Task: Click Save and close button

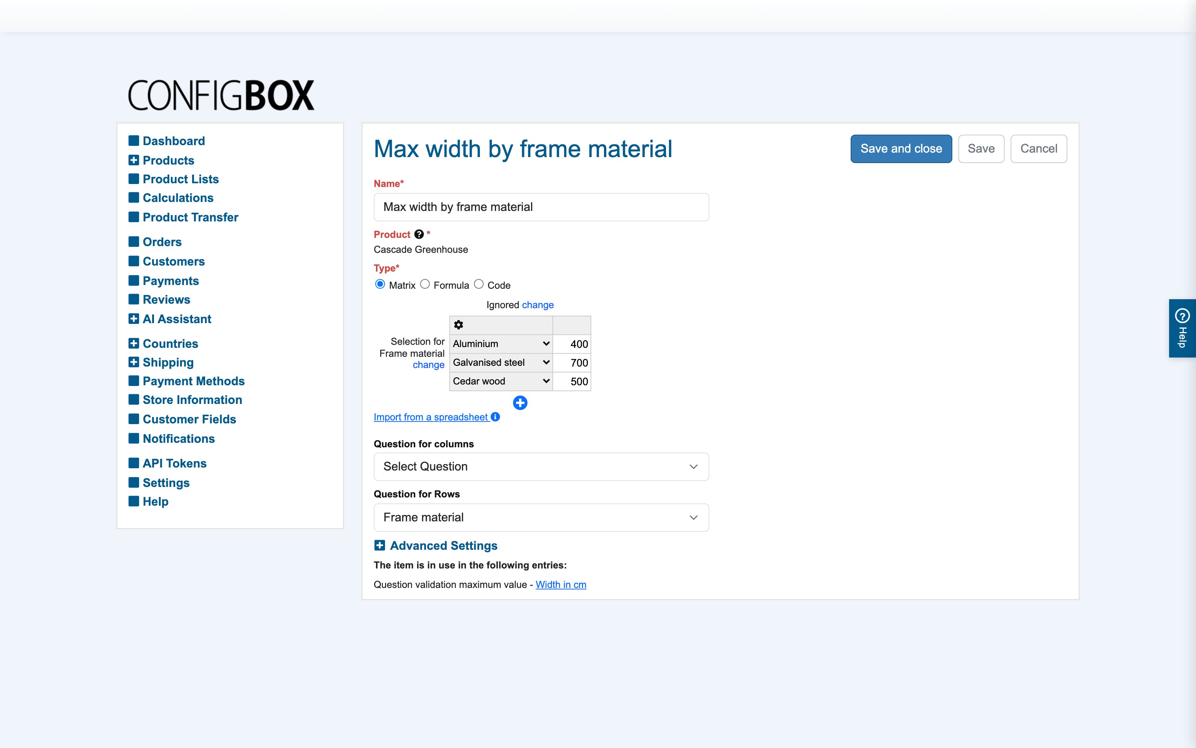Action: click(901, 149)
